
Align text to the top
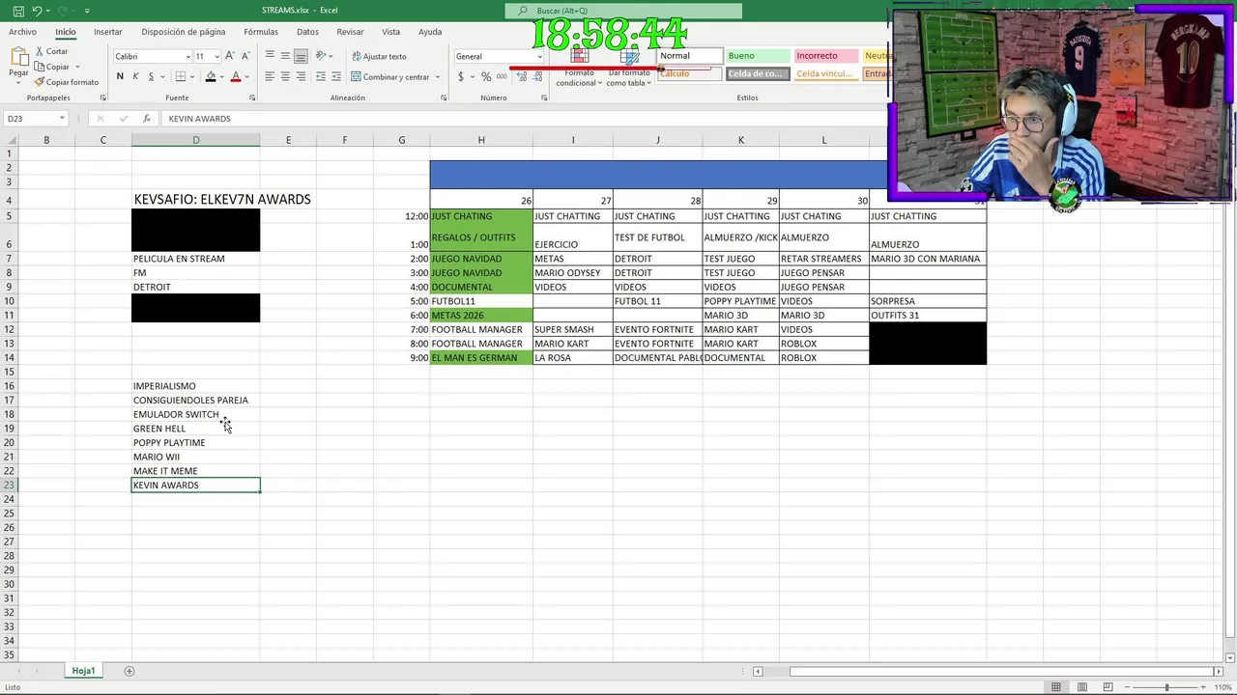(x=270, y=56)
